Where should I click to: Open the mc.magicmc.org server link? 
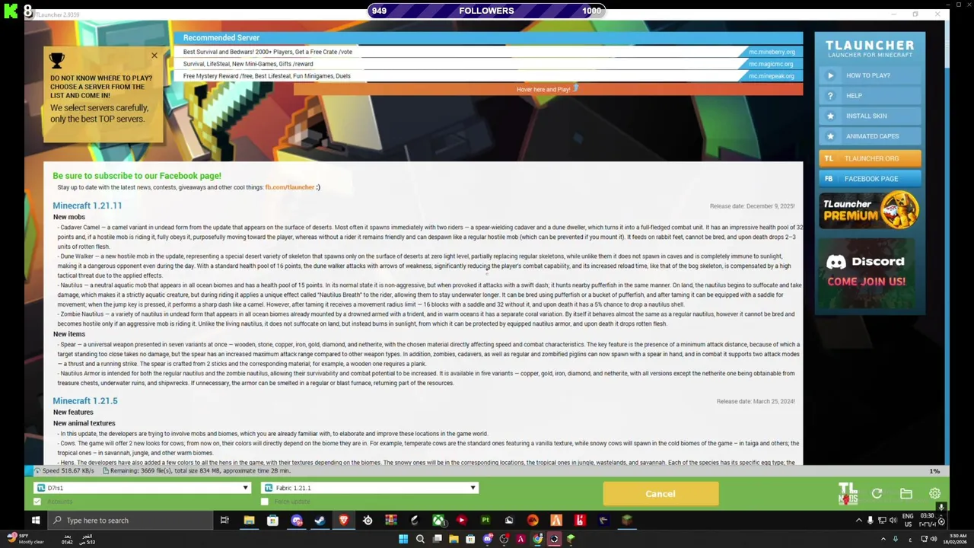pyautogui.click(x=771, y=64)
